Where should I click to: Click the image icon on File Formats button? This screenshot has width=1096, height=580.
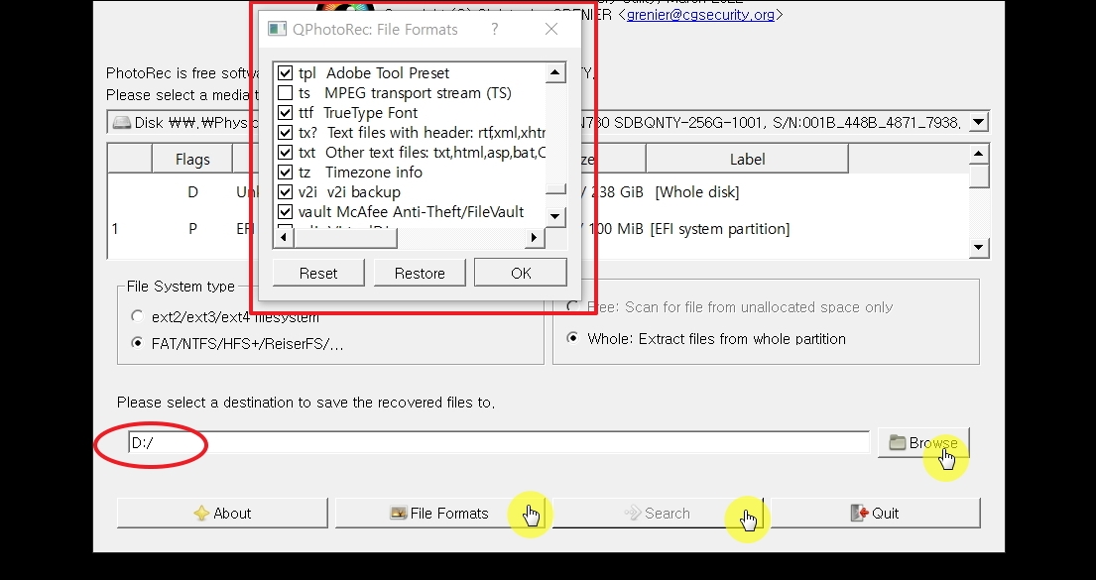pyautogui.click(x=399, y=513)
